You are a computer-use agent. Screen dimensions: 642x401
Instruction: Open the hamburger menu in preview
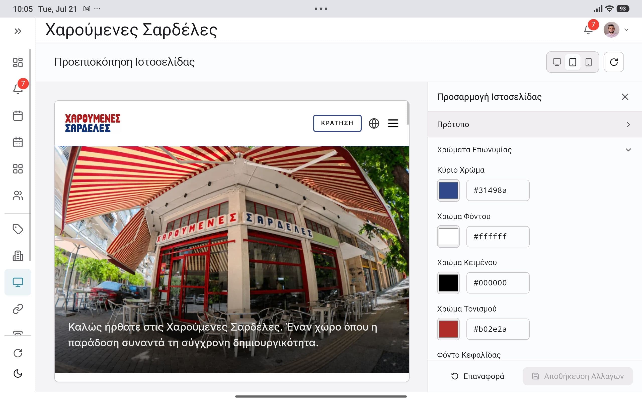pyautogui.click(x=393, y=123)
